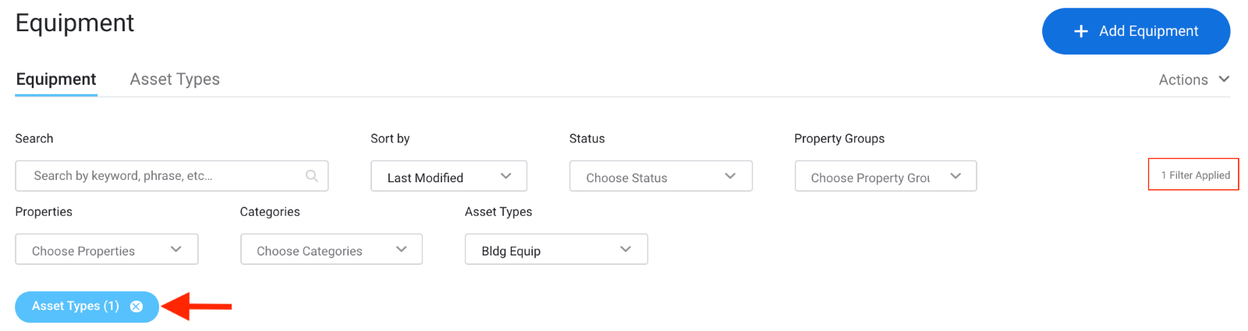
Task: Remove the Asset Types (1) filter chip
Action: 136,306
